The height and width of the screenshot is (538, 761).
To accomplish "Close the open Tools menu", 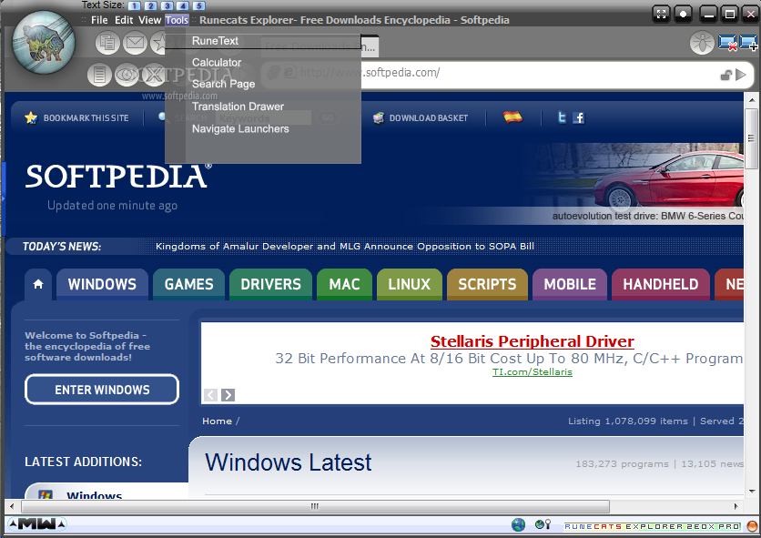I will [x=177, y=20].
